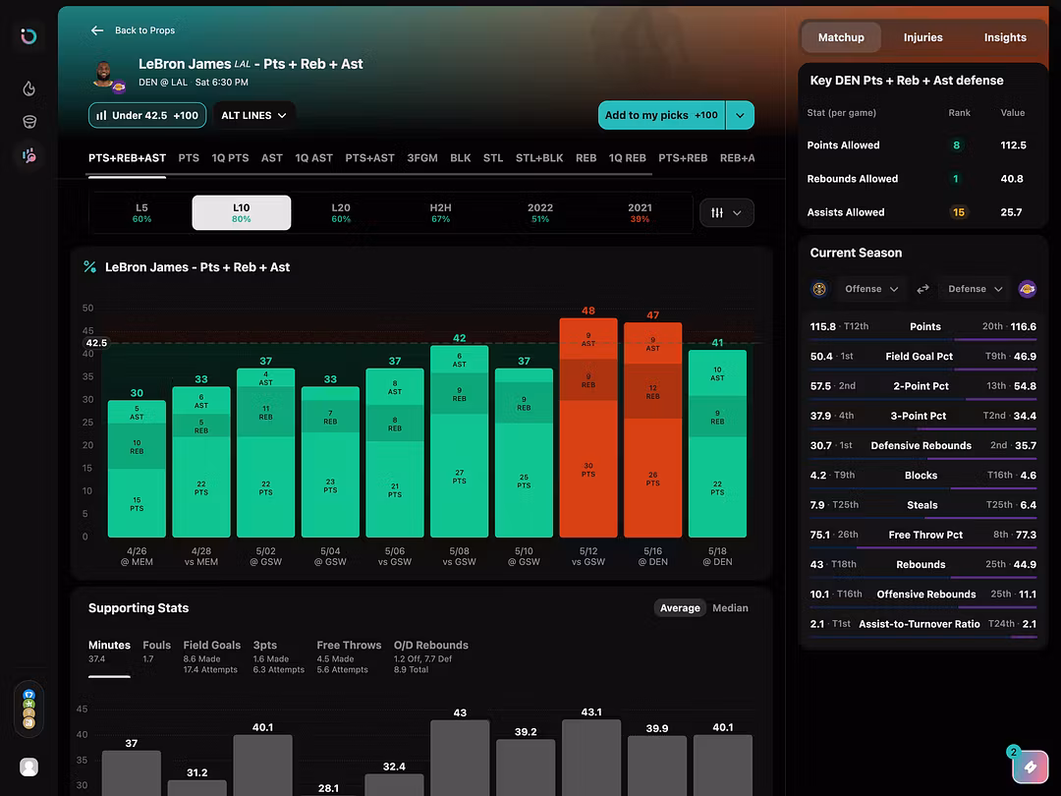Click the app logo in the sidebar
The height and width of the screenshot is (796, 1061).
(28, 36)
